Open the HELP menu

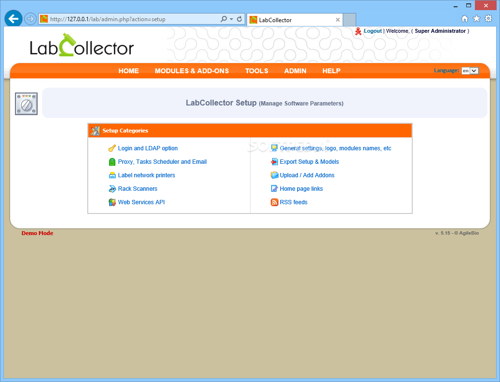(x=331, y=71)
